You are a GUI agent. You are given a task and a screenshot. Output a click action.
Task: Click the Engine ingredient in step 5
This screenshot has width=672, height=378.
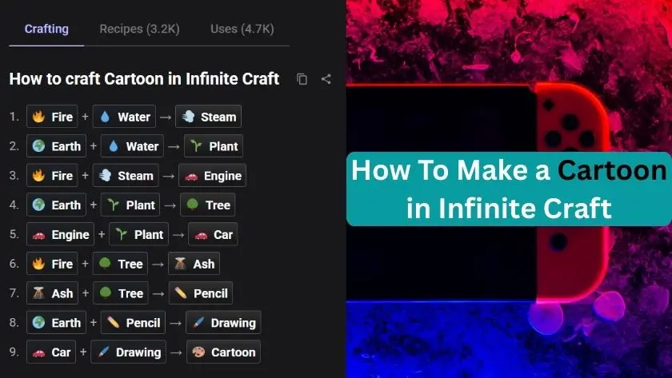(60, 234)
